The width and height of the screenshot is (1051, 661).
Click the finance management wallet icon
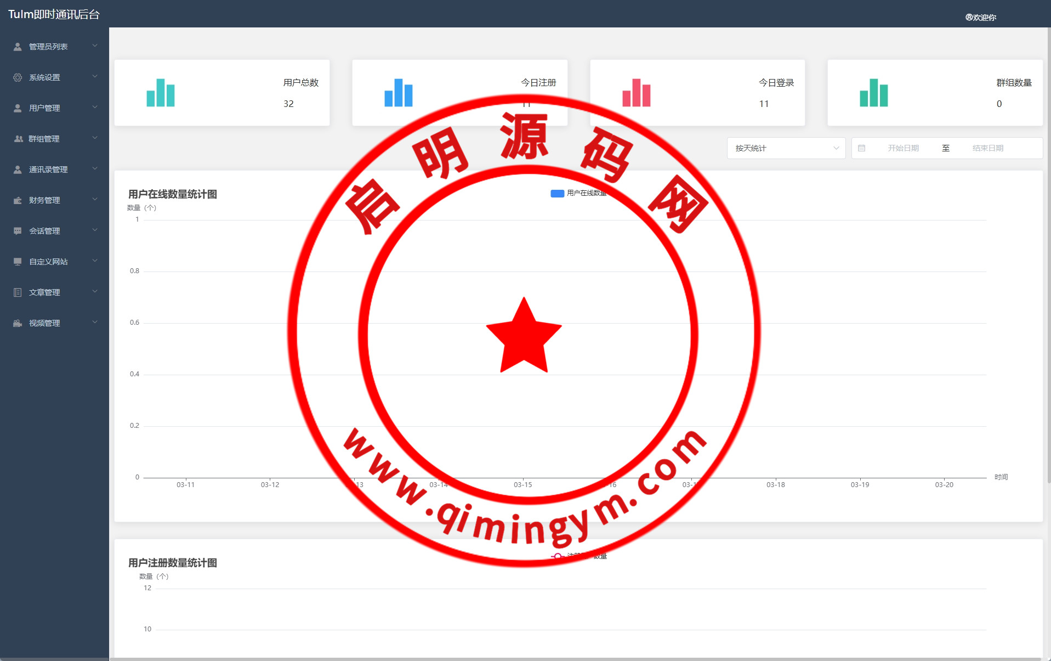pos(18,200)
